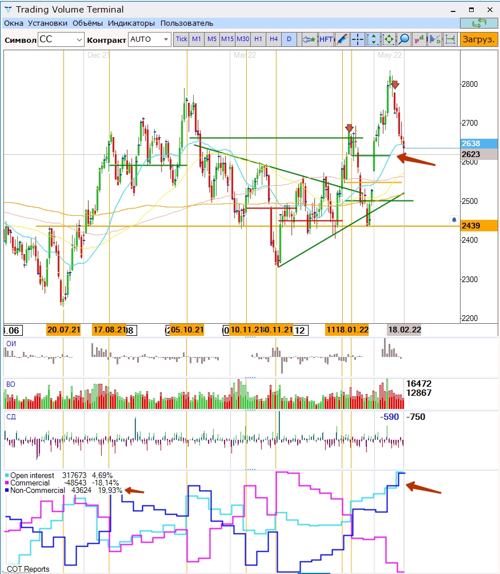This screenshot has width=500, height=574.
Task: Open the Объёмы menu
Action: [87, 23]
